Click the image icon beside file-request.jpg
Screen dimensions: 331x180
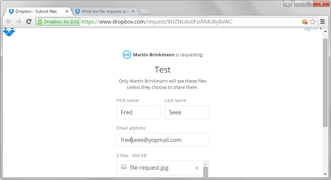coord(124,167)
